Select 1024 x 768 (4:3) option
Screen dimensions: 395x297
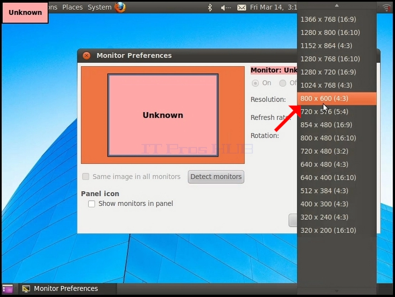[337, 85]
